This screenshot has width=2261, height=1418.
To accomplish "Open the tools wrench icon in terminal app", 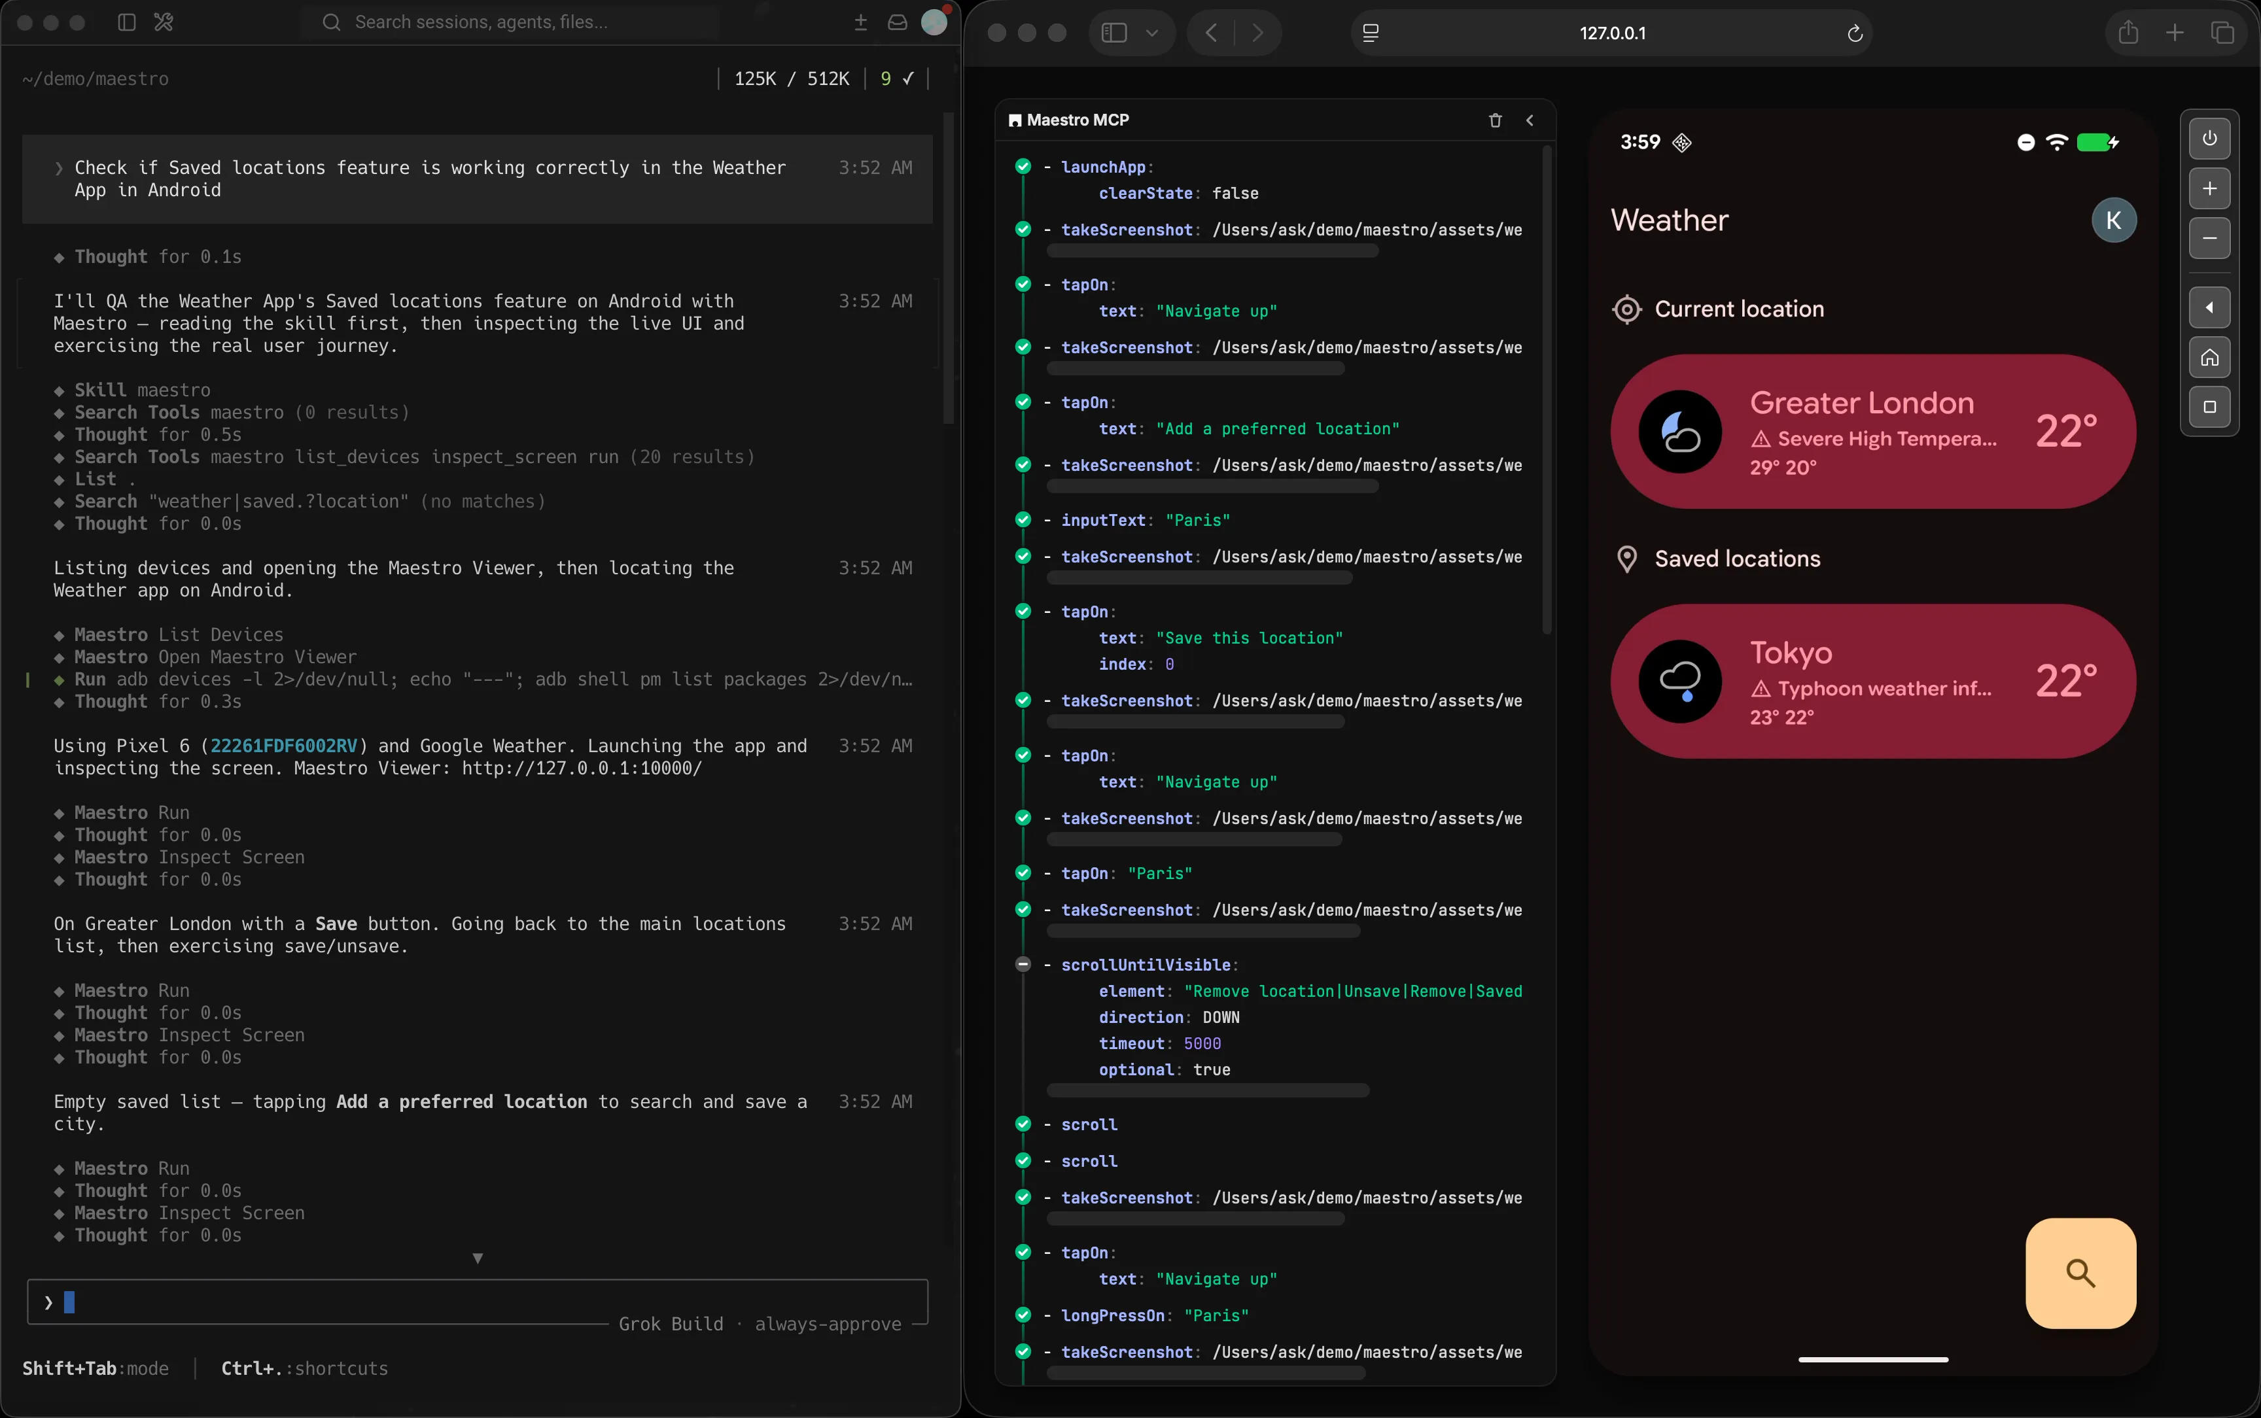I will pos(163,22).
